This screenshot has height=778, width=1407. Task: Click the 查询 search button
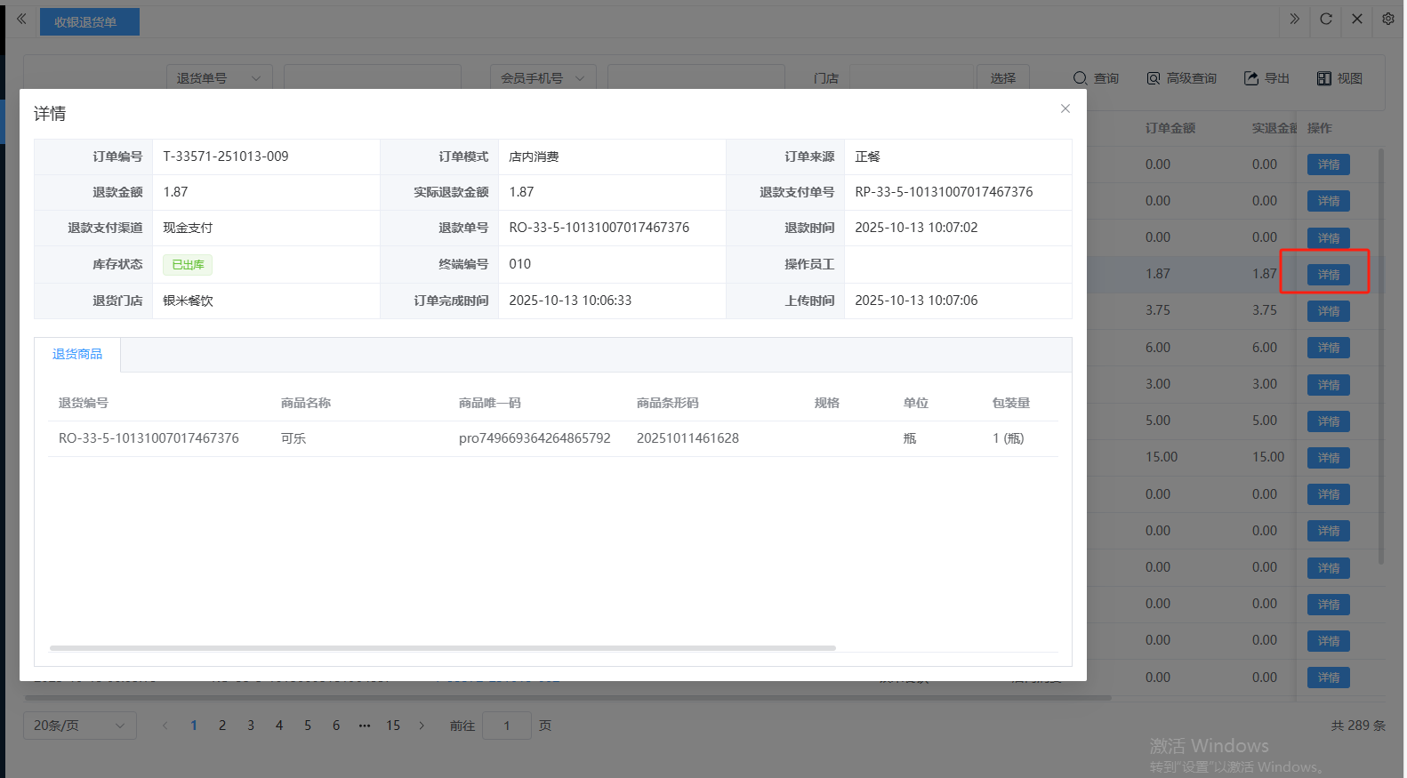[1096, 78]
